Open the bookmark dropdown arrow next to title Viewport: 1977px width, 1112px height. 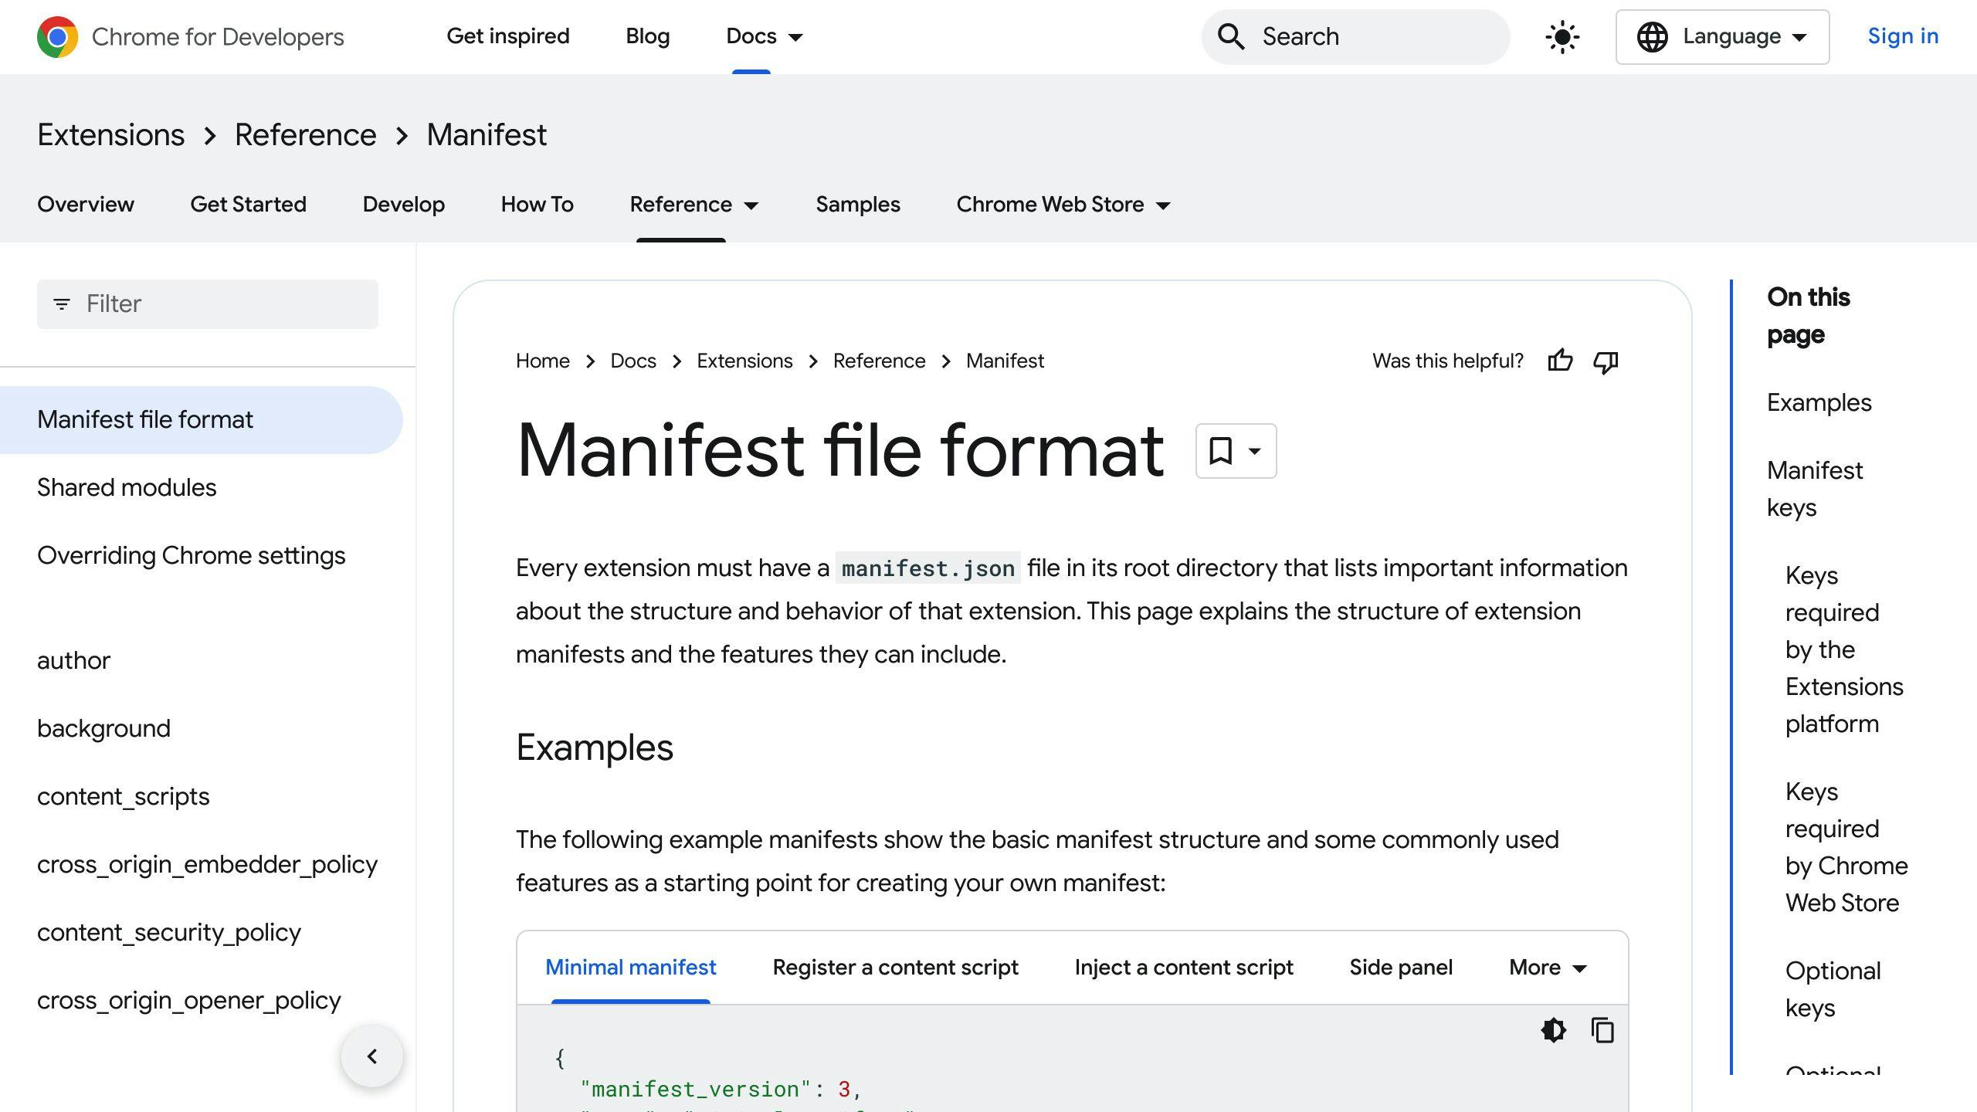coord(1253,451)
